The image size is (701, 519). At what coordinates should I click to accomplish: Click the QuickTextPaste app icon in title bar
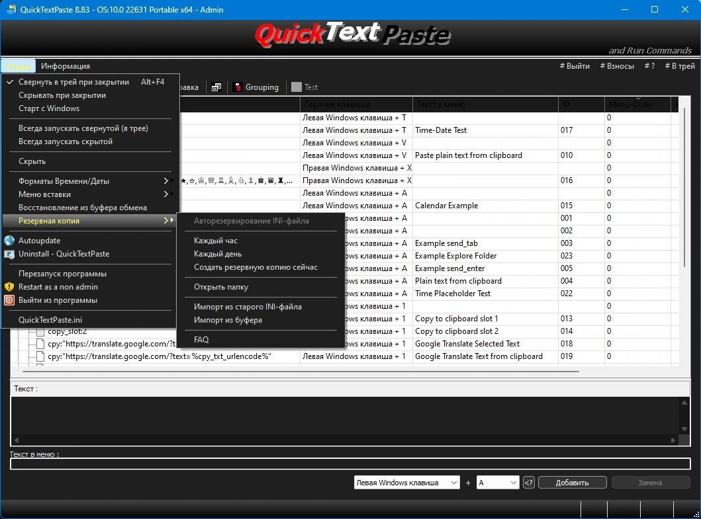11,9
